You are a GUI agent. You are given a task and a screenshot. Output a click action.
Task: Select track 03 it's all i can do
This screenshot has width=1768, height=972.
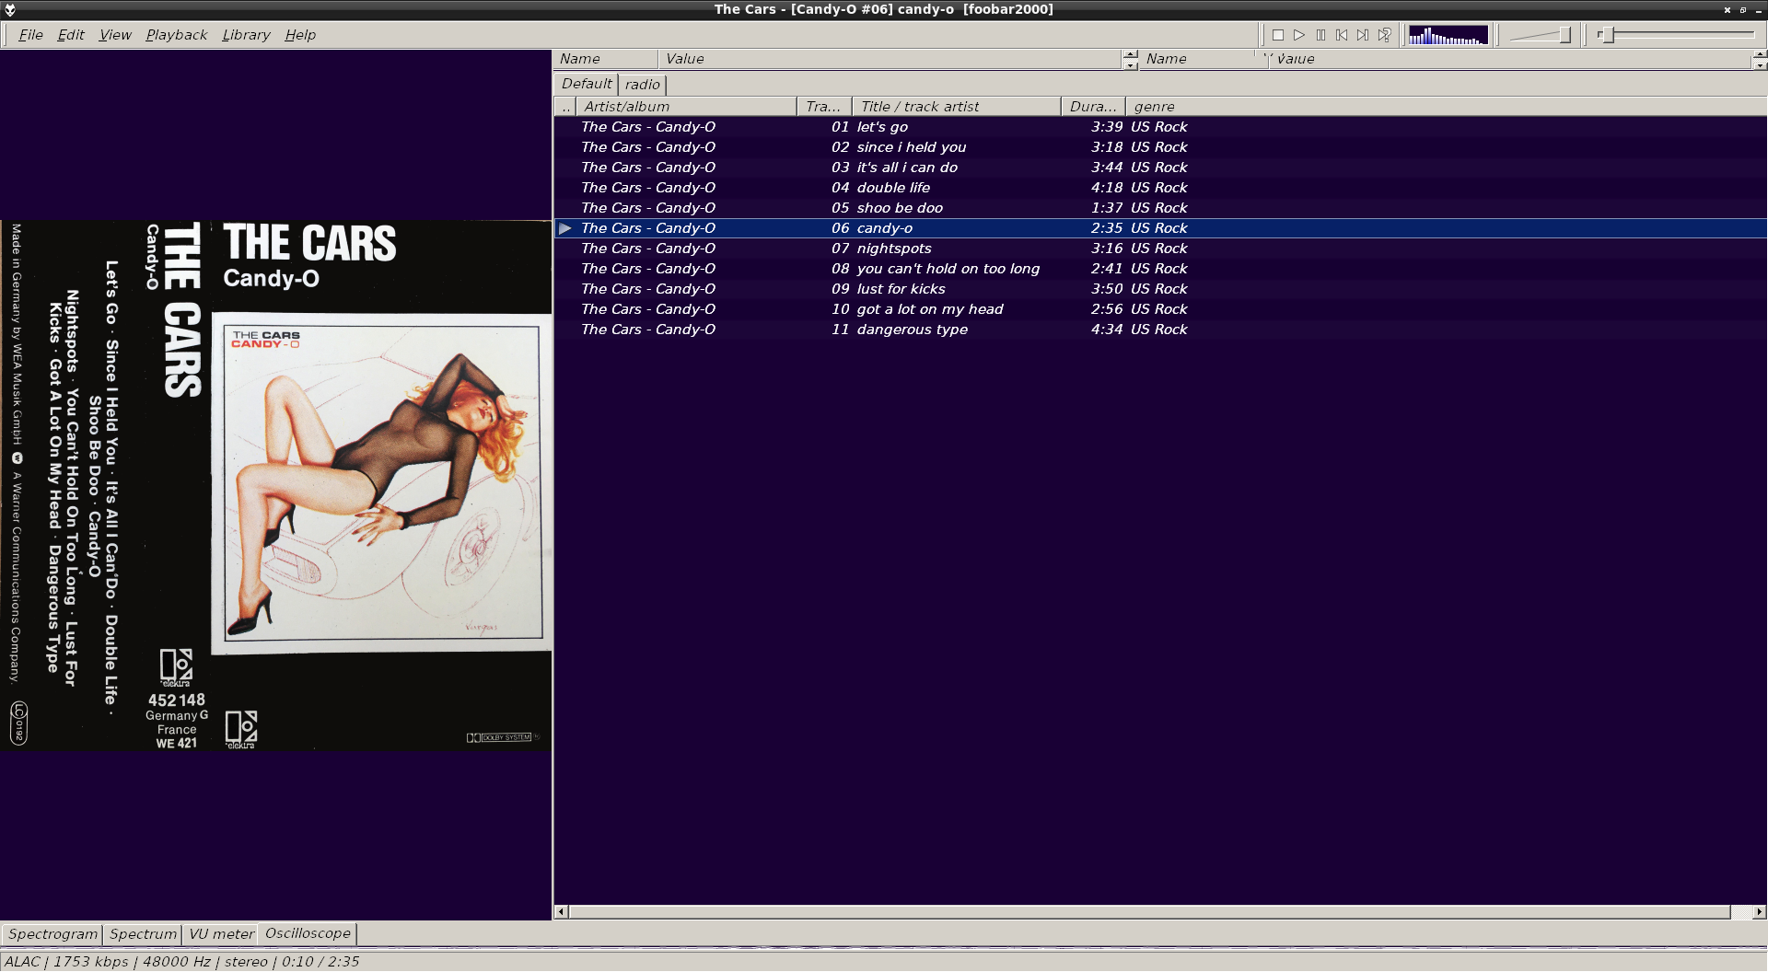(x=1160, y=168)
